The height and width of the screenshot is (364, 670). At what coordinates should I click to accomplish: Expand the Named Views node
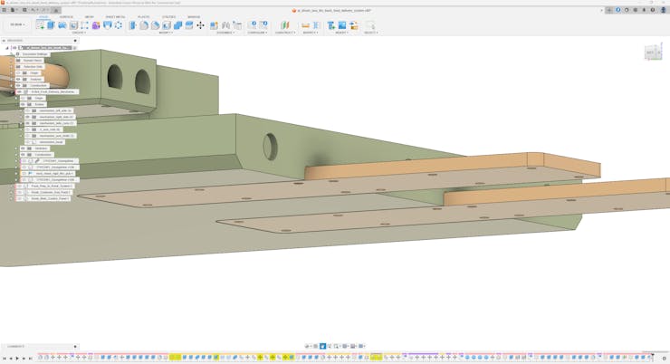12,61
